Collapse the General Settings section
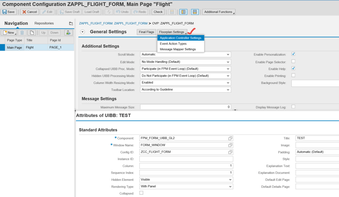The image size is (339, 197). (x=82, y=32)
